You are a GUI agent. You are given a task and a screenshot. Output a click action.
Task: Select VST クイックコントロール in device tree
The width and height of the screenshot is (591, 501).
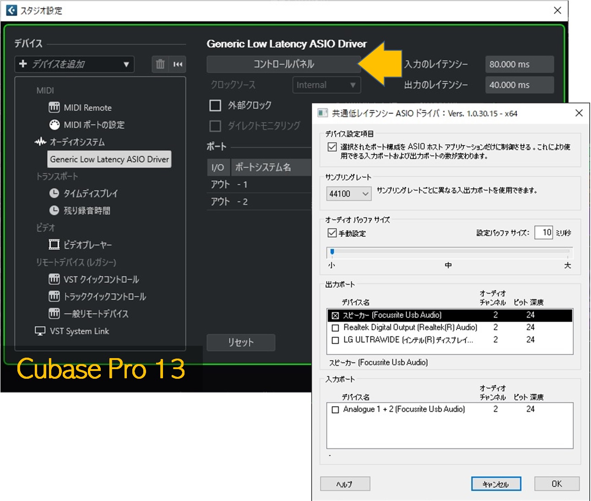coord(101,279)
